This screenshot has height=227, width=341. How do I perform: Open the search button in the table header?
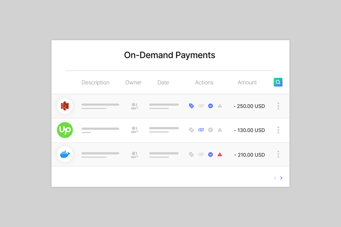[278, 82]
